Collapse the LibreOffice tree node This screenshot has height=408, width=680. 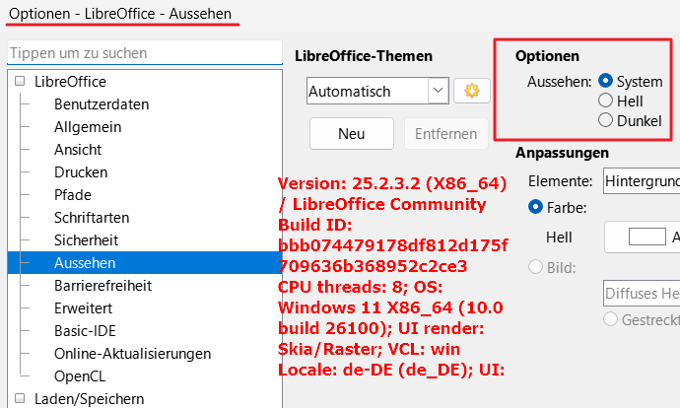[20, 81]
